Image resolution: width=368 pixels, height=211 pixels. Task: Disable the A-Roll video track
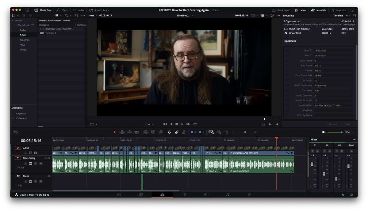(36, 153)
